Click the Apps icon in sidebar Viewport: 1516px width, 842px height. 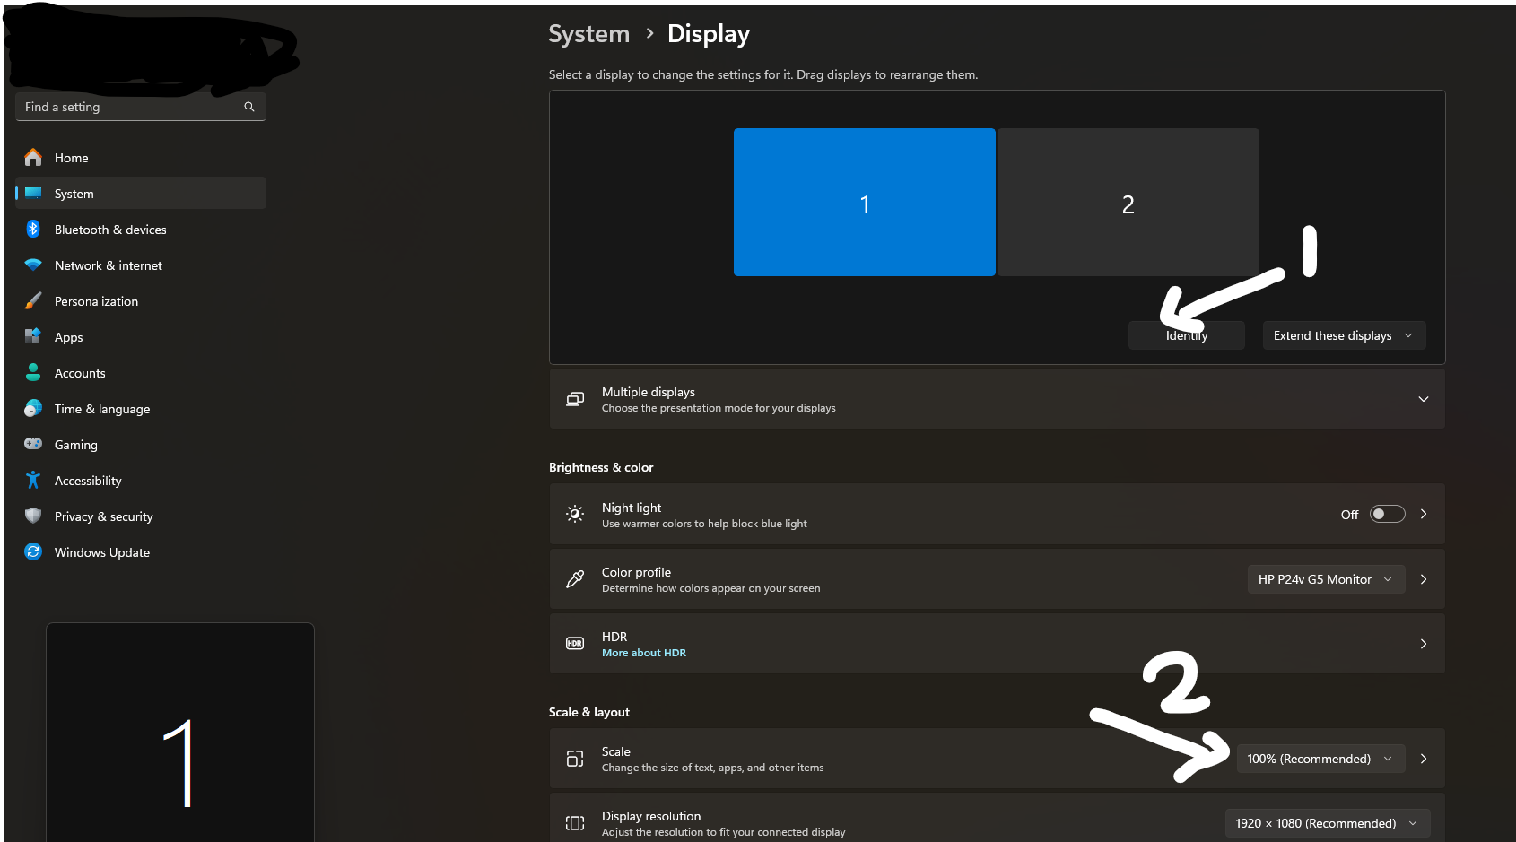(33, 336)
